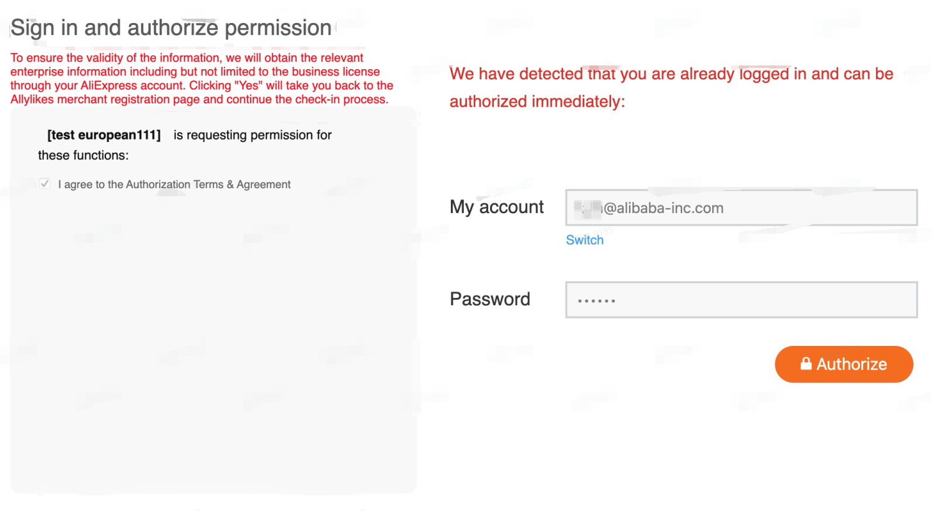The height and width of the screenshot is (511, 931).
Task: Click the blurred username in account field
Action: [x=587, y=208]
